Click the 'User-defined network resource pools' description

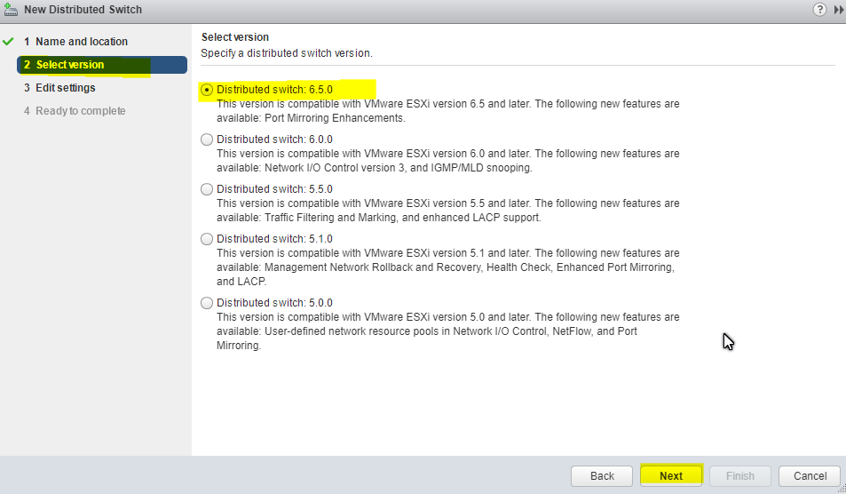coord(353,331)
